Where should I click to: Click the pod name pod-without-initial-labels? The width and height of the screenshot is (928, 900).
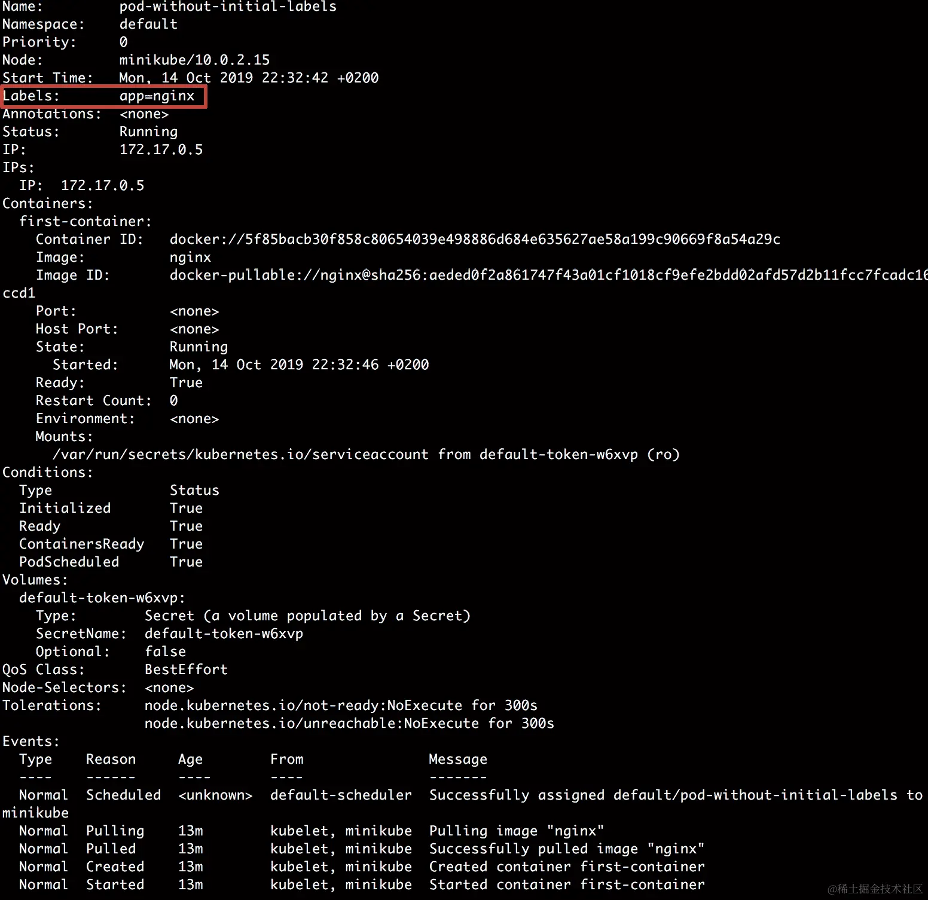[x=227, y=7]
